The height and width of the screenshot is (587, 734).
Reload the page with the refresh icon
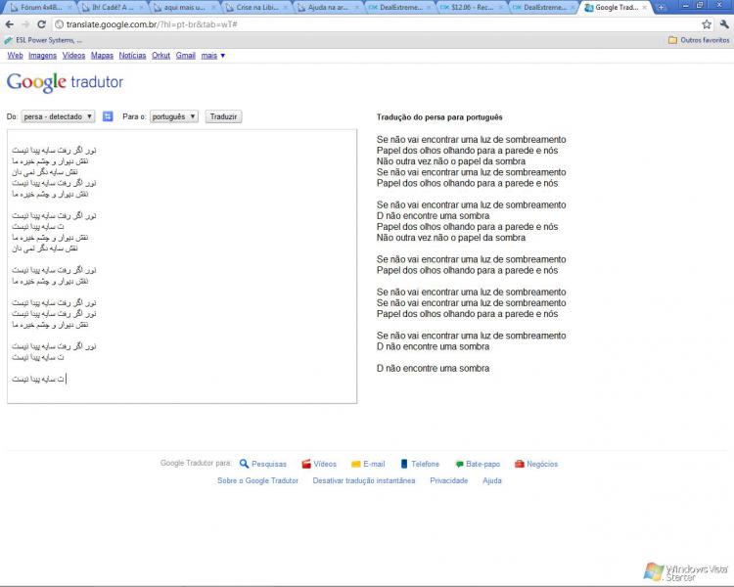click(x=41, y=24)
